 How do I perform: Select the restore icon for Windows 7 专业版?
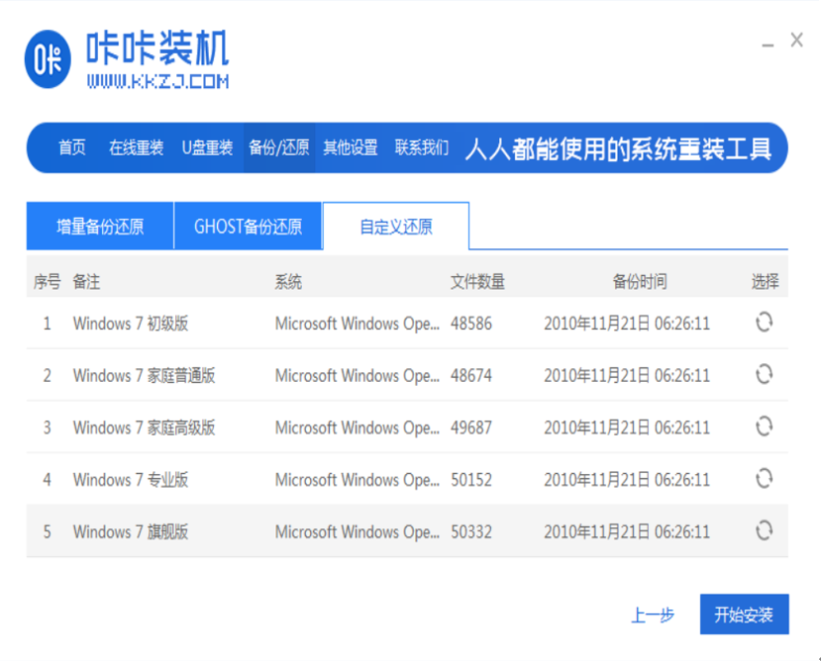764,479
